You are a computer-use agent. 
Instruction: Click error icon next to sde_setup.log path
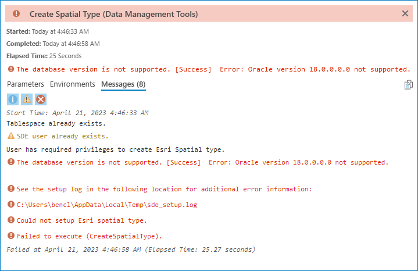click(x=10, y=205)
